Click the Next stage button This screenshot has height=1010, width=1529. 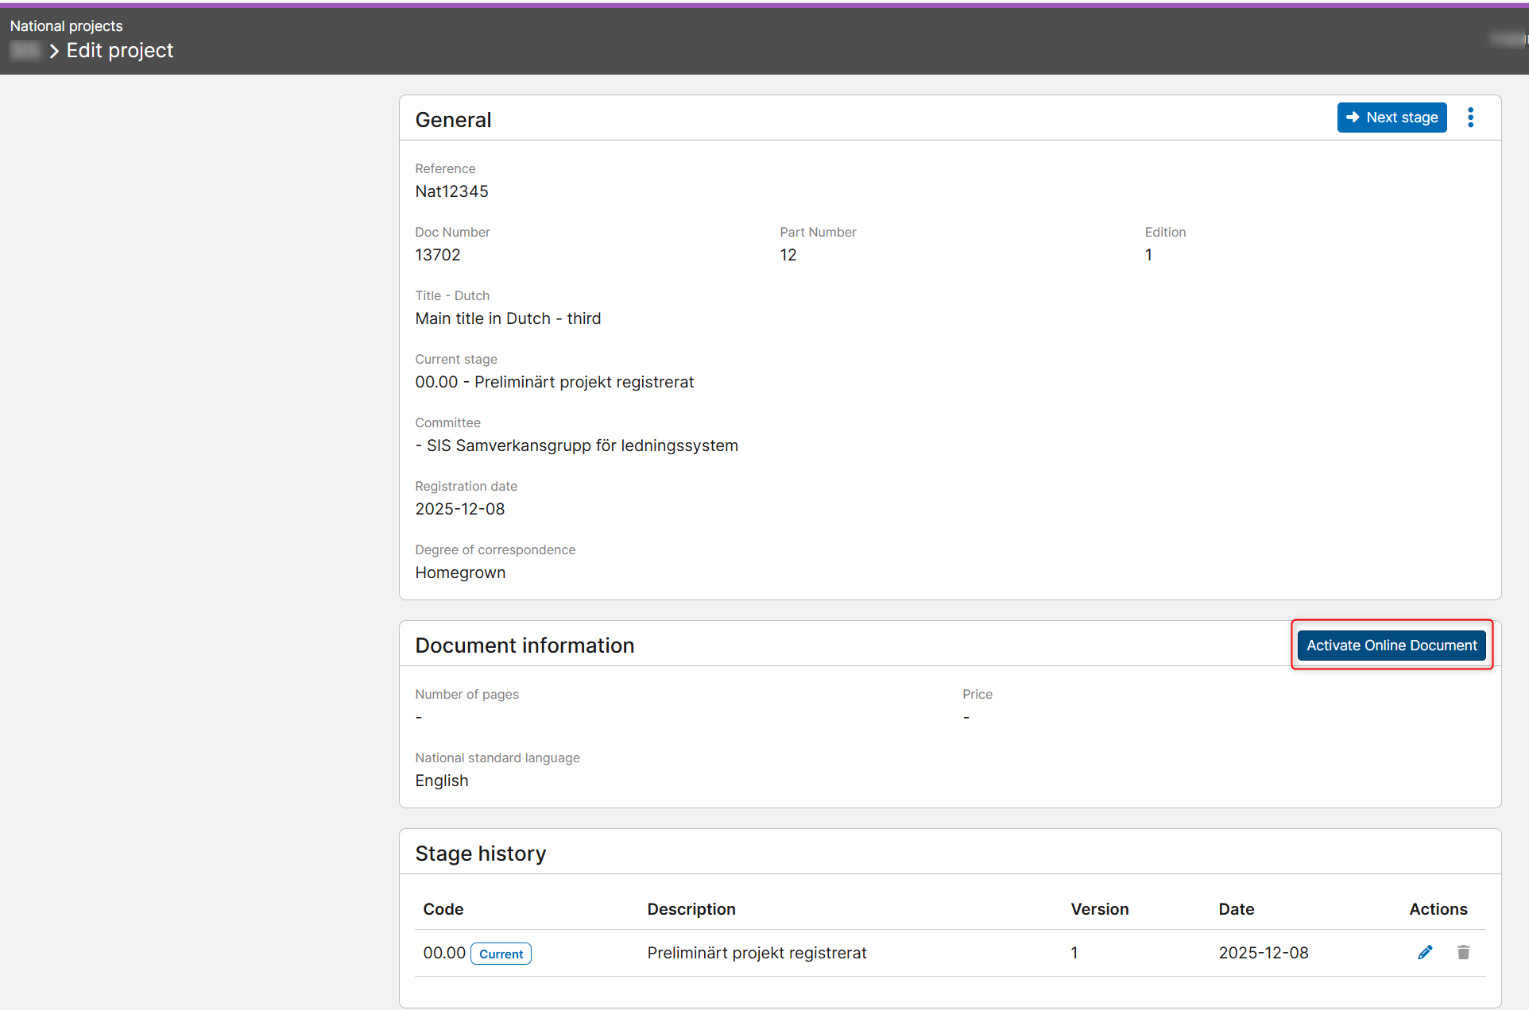[1392, 118]
